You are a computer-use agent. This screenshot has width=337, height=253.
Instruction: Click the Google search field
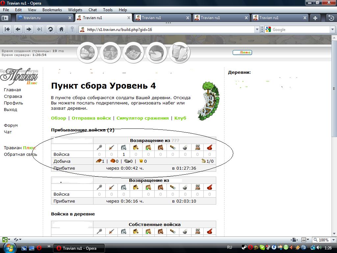300,29
